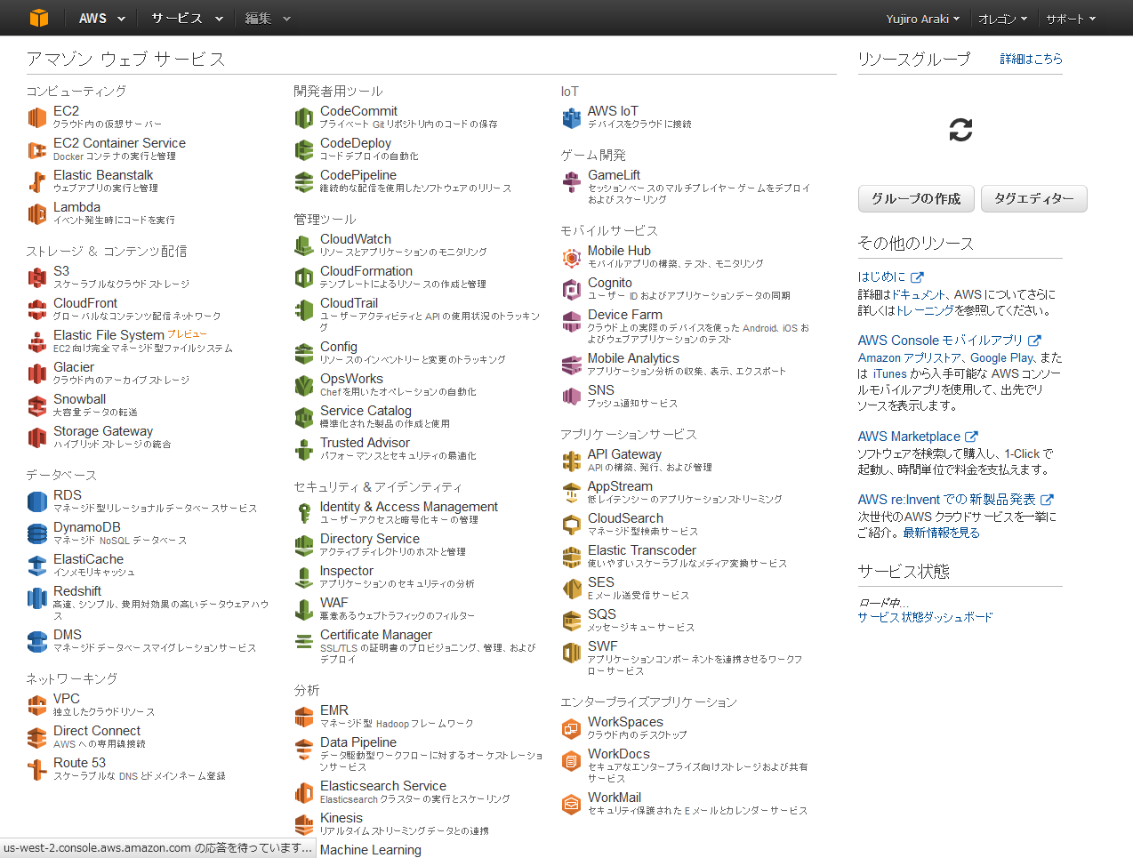This screenshot has width=1133, height=858.
Task: Open the Storage Gateway link
Action: (103, 431)
